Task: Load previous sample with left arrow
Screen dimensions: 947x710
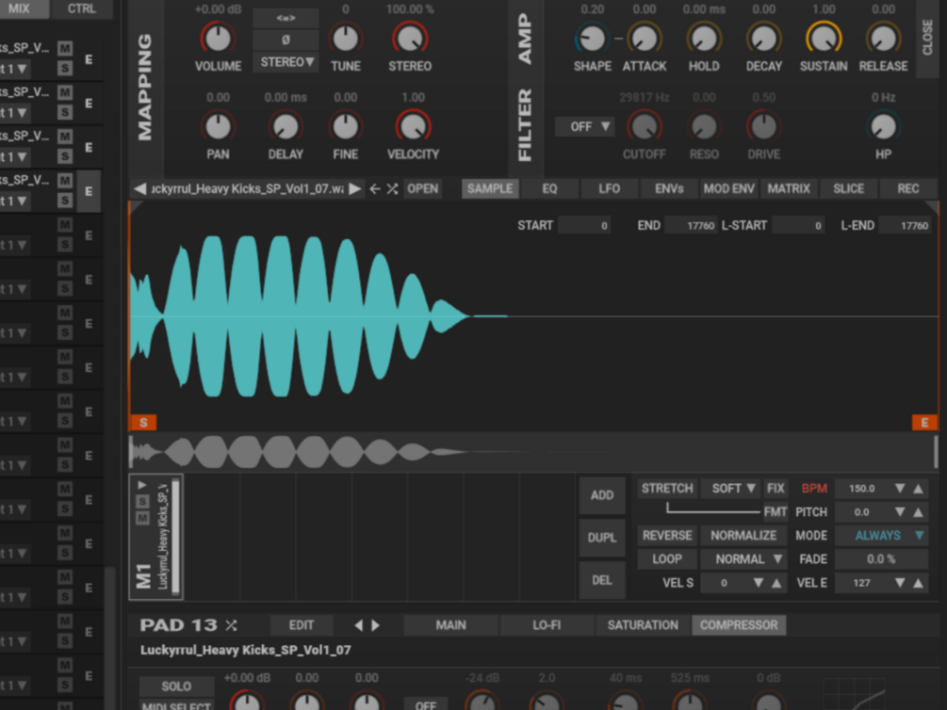Action: point(140,189)
